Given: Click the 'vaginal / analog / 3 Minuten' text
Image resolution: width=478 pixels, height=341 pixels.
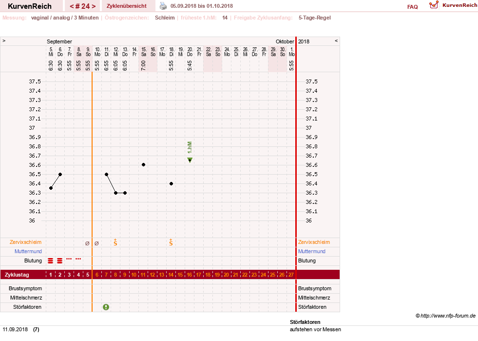Looking at the screenshot, I should pos(65,18).
